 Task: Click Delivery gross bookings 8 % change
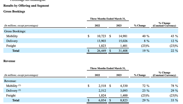coord(147,41)
